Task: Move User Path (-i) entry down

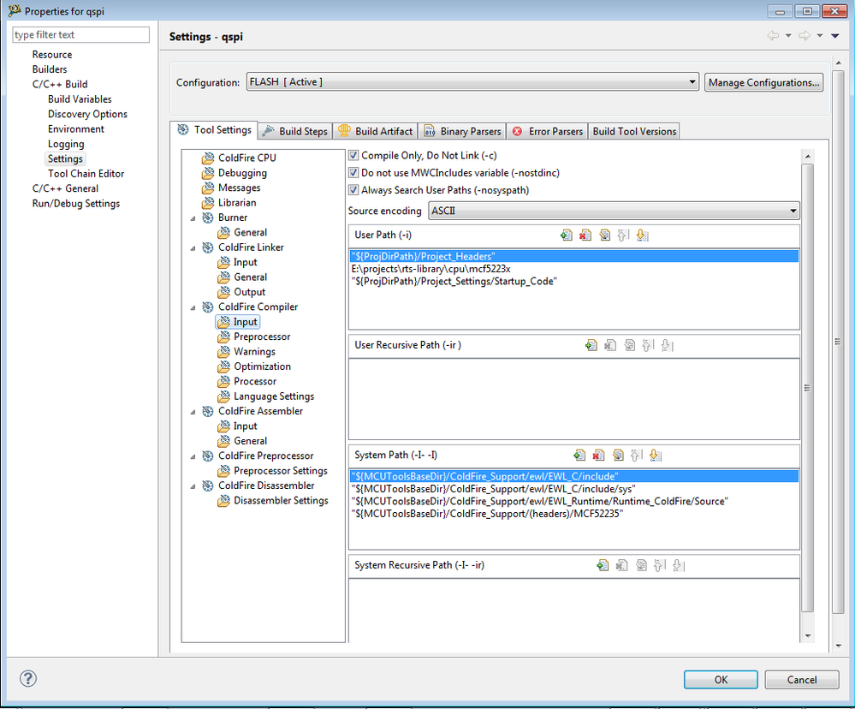Action: [643, 235]
